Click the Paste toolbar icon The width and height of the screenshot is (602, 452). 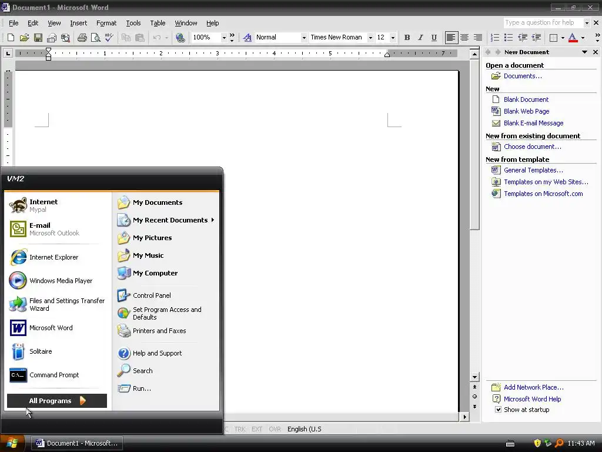[x=139, y=37]
